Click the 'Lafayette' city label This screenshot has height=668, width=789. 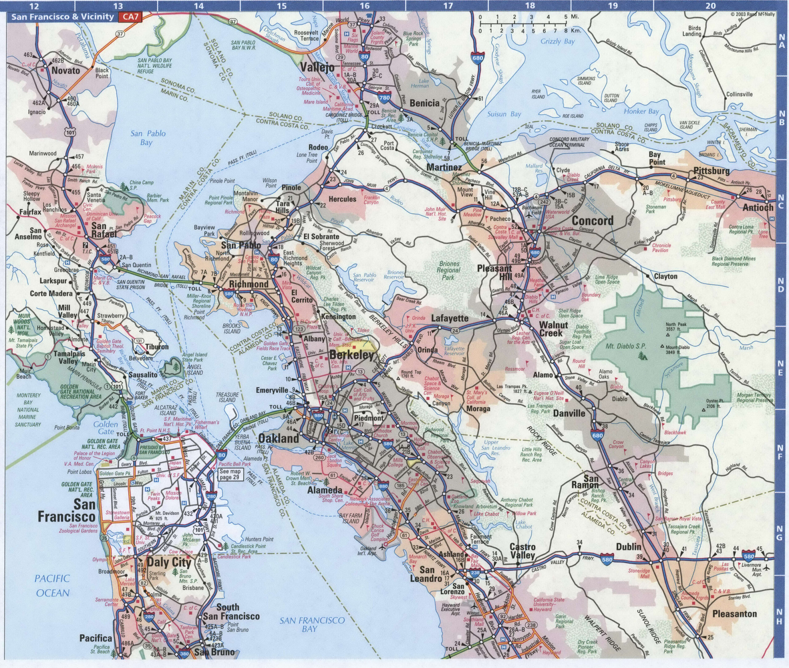pos(450,319)
